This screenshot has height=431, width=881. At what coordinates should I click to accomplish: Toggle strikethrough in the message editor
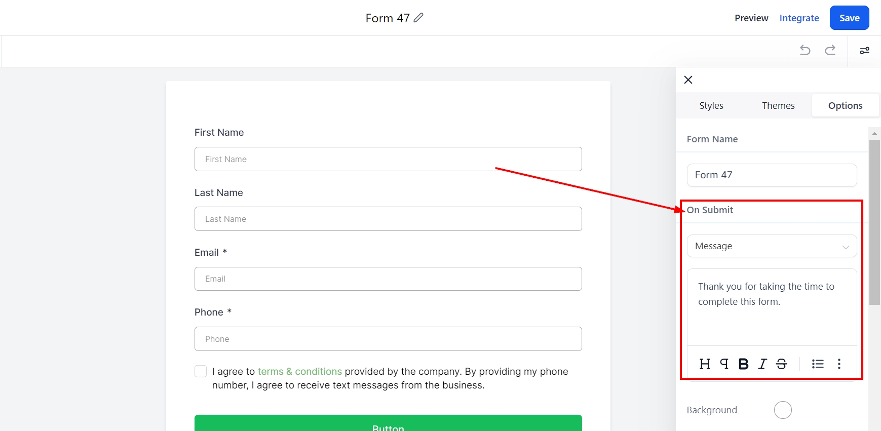coord(782,364)
